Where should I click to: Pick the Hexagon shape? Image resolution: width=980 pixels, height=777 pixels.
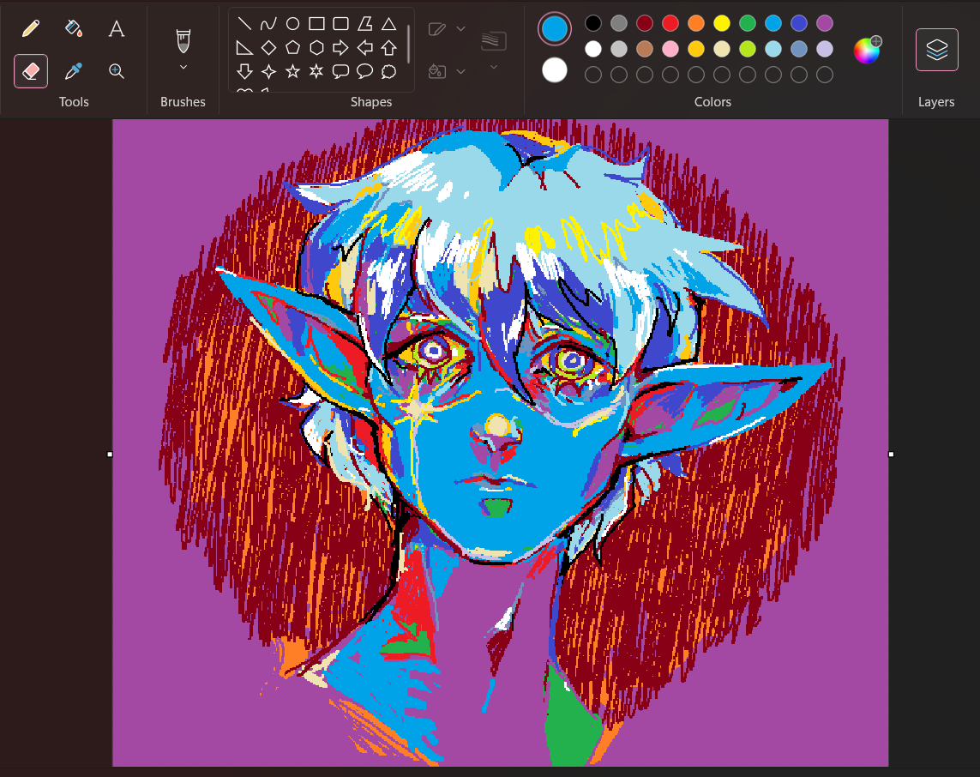[x=317, y=47]
